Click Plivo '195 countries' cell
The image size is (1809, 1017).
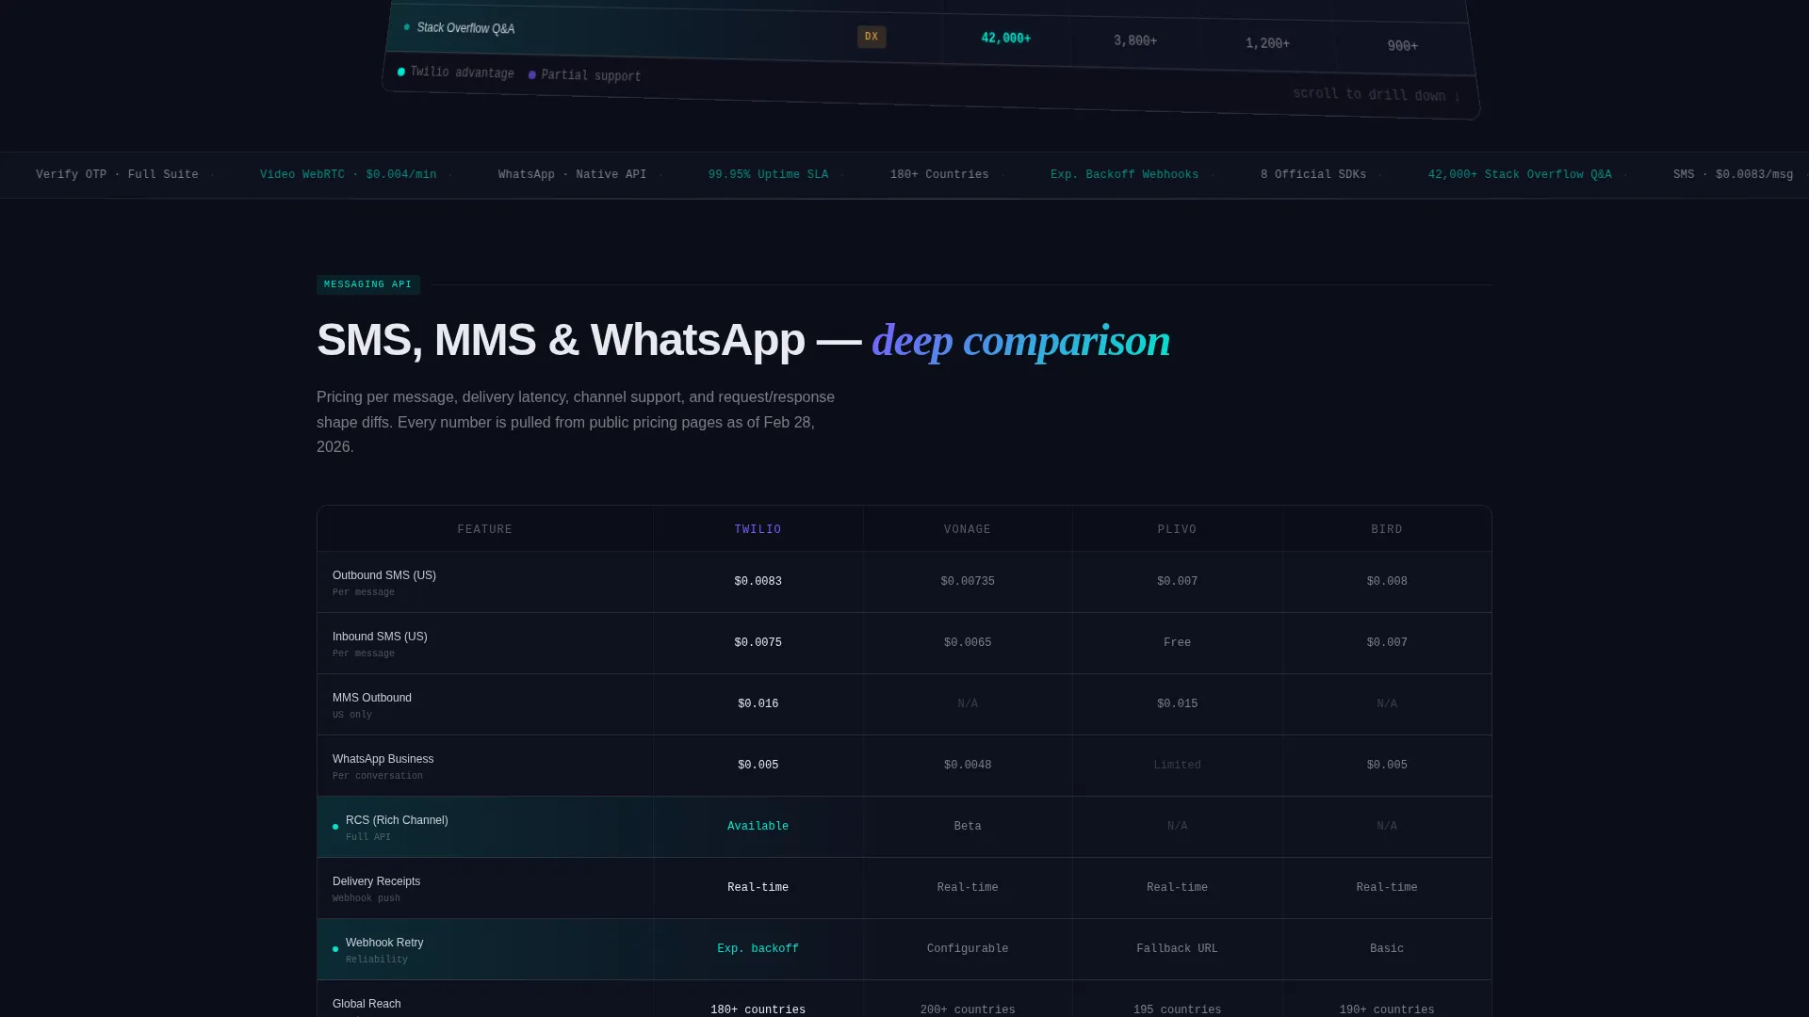tap(1178, 1009)
